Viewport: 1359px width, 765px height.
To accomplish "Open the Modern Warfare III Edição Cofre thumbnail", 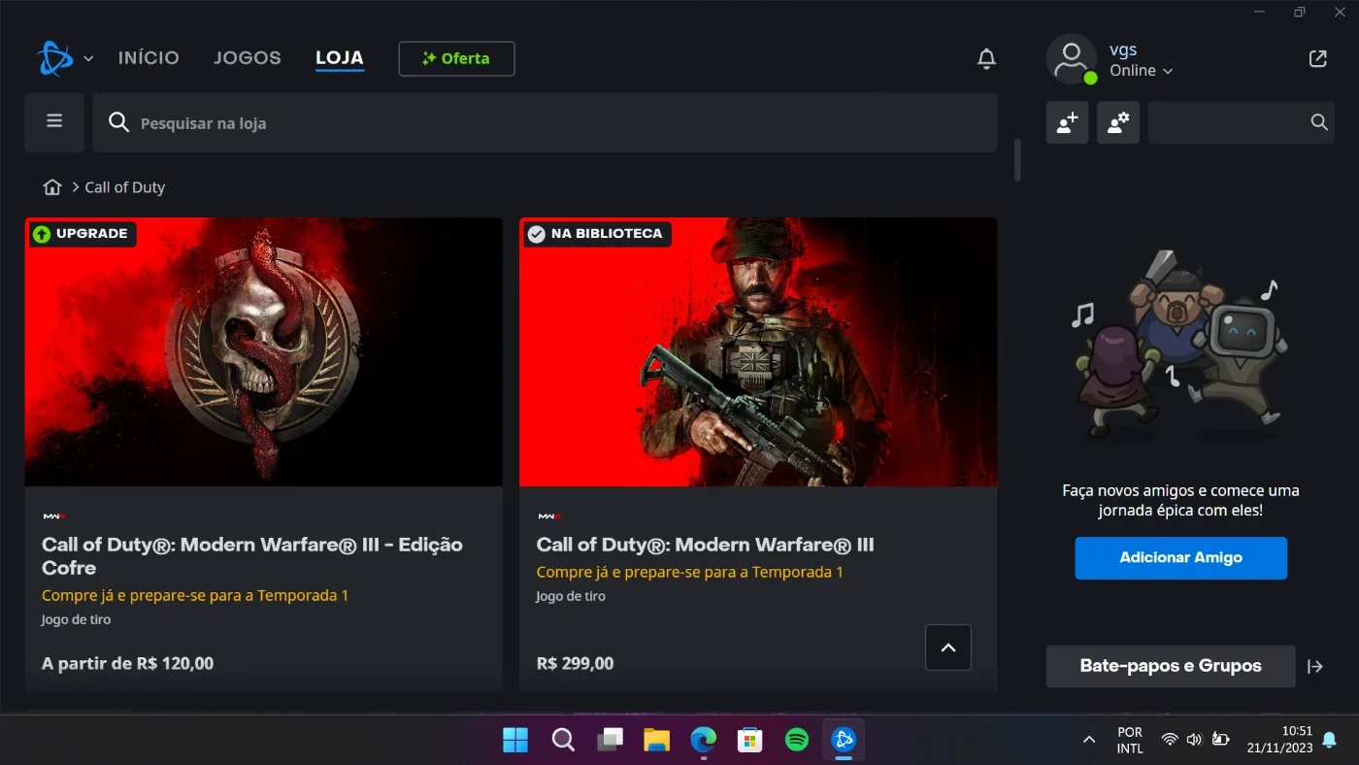I will (264, 351).
